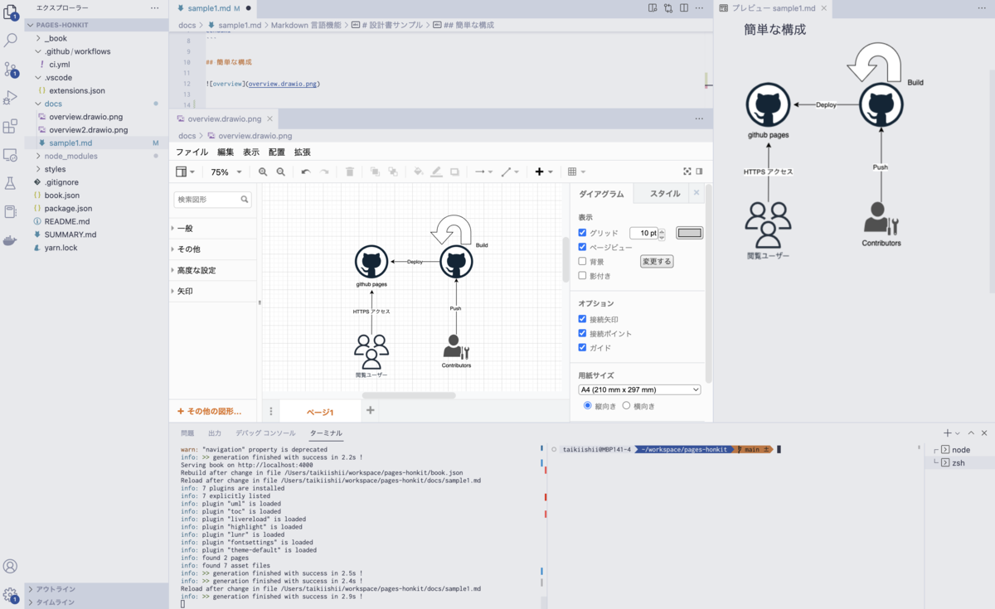Open the Run and Debug view

pyautogui.click(x=11, y=98)
